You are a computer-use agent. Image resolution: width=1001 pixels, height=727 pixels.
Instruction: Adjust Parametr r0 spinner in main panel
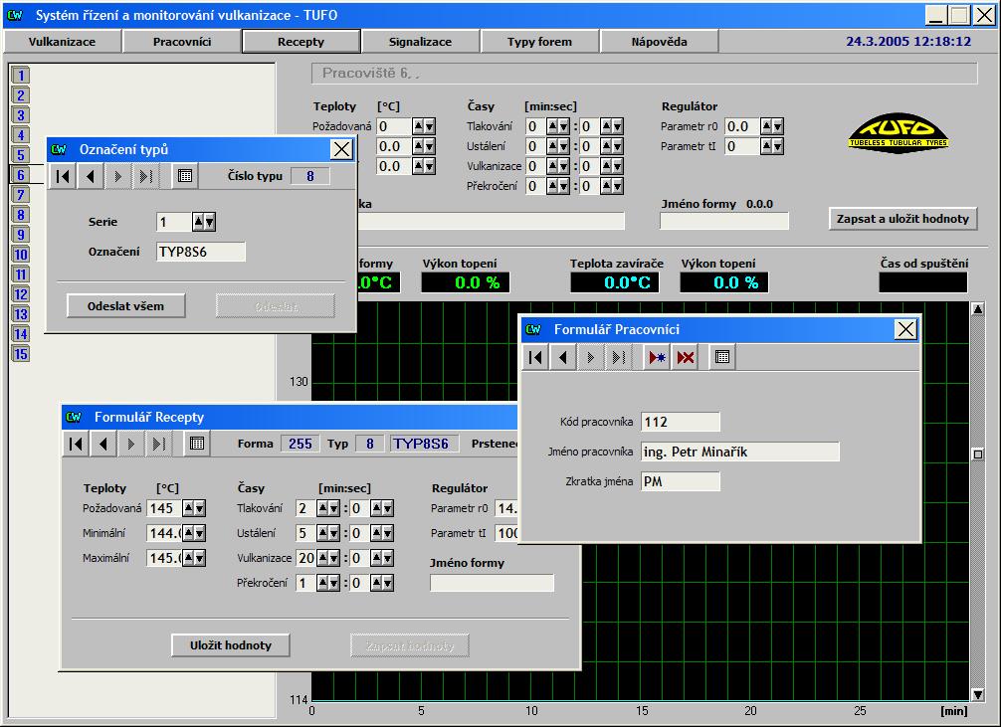coord(771,126)
